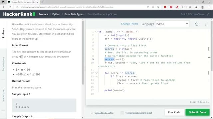Viewport: 213px width, 119px height.
Task: Add page to favorites star icon
Action: click(x=158, y=7)
